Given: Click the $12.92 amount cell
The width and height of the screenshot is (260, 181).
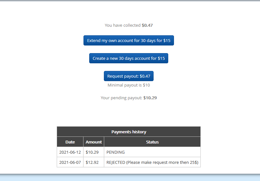Looking at the screenshot, I should [x=92, y=162].
